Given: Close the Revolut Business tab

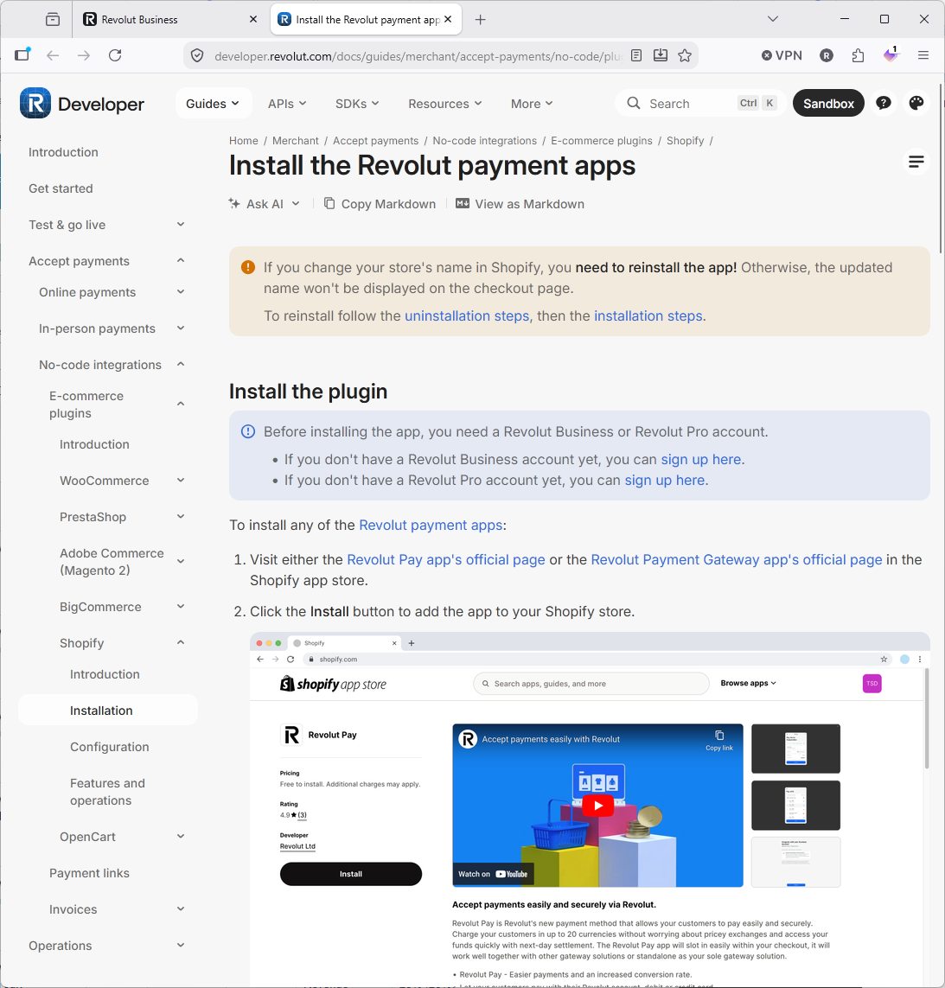Looking at the screenshot, I should coord(253,19).
